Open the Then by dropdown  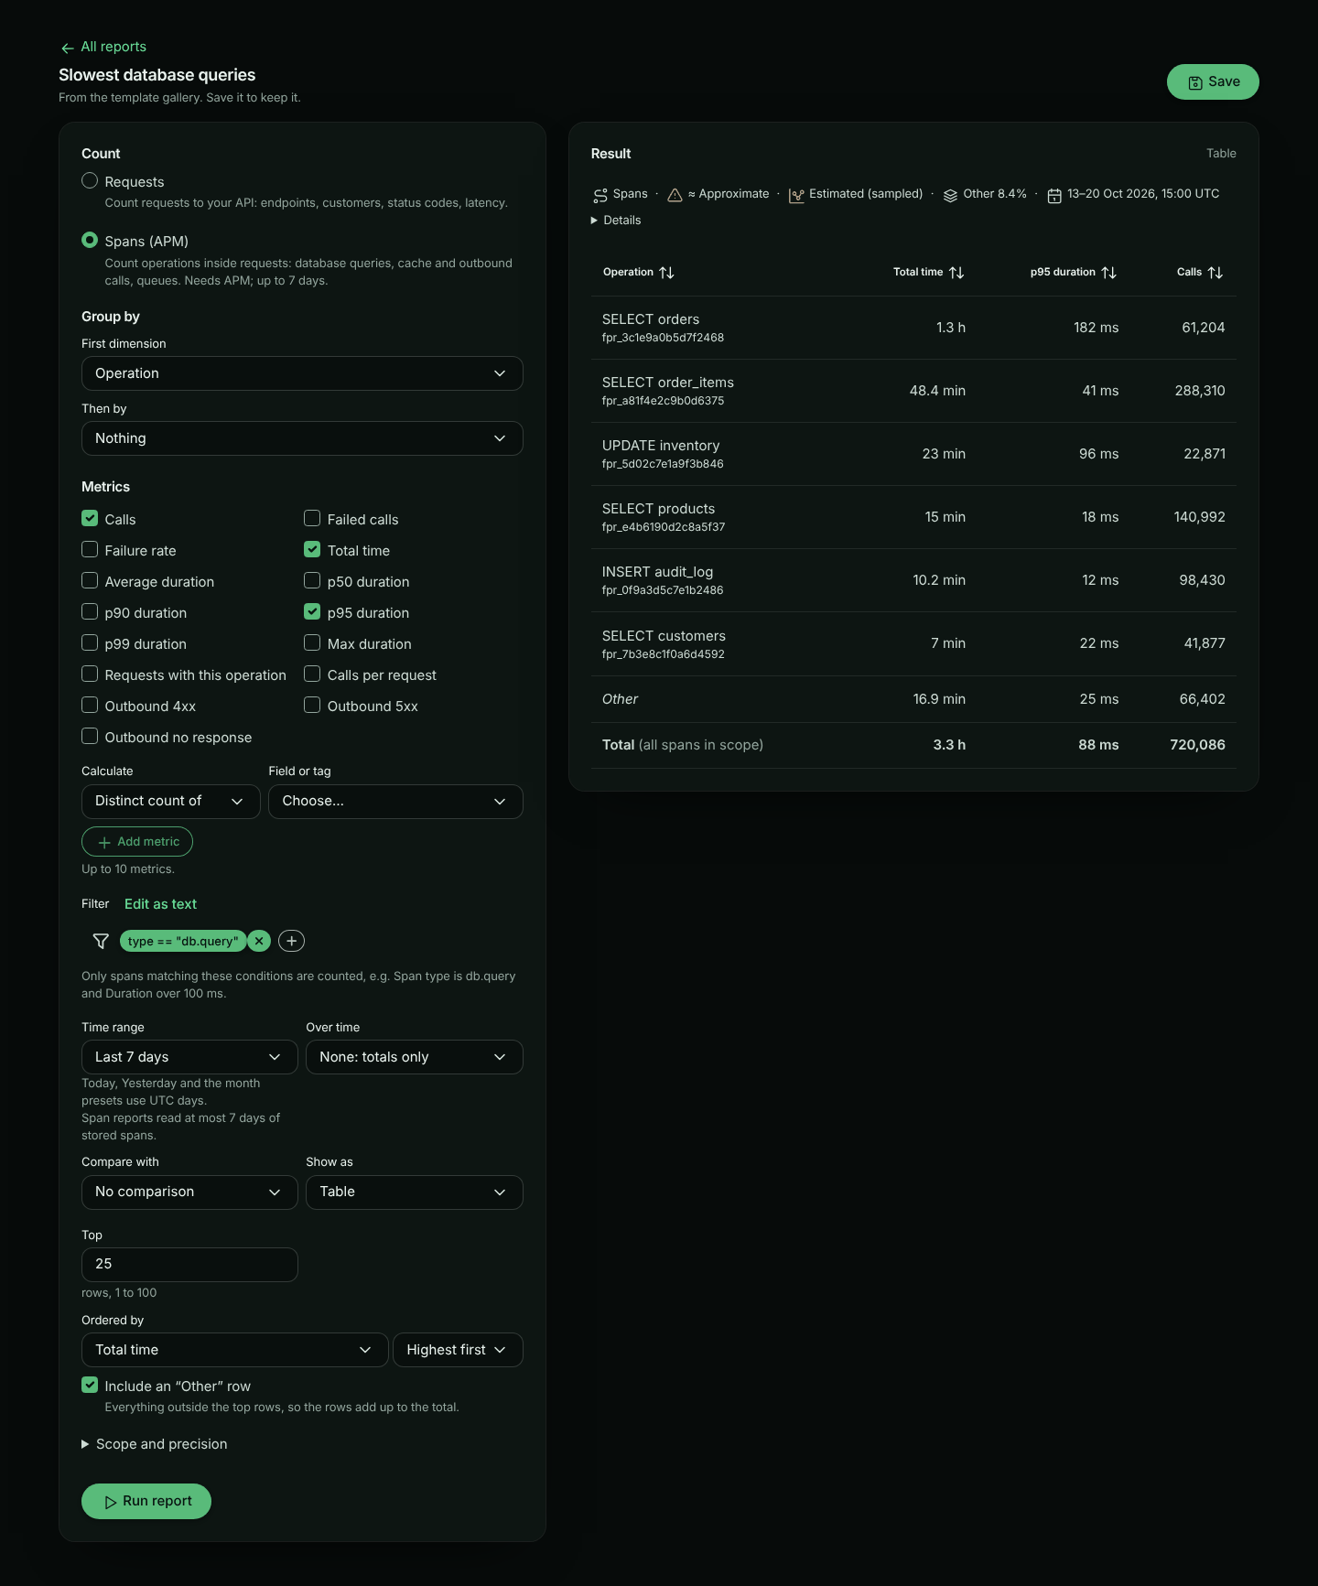(302, 438)
